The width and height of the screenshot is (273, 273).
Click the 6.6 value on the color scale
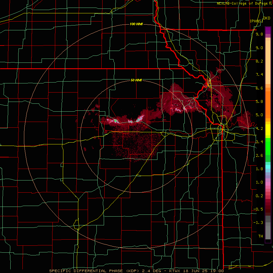pos(259,88)
